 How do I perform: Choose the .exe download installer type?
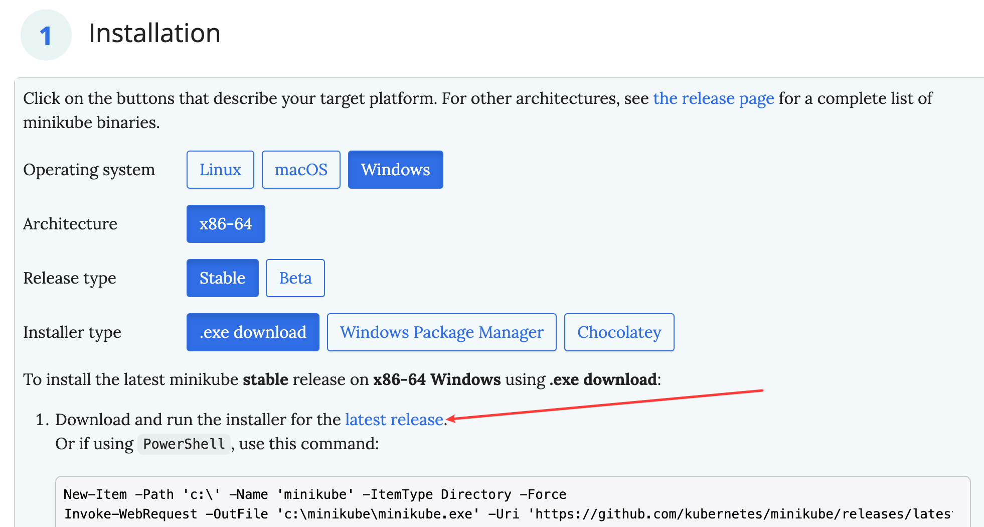coord(253,332)
